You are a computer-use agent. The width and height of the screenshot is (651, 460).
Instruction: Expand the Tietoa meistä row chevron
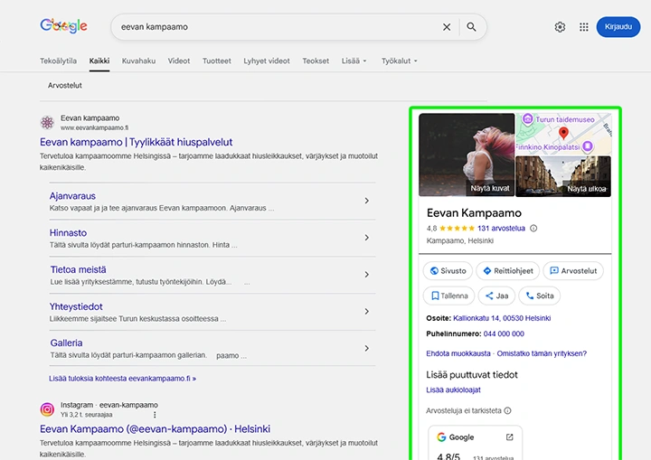pos(366,275)
